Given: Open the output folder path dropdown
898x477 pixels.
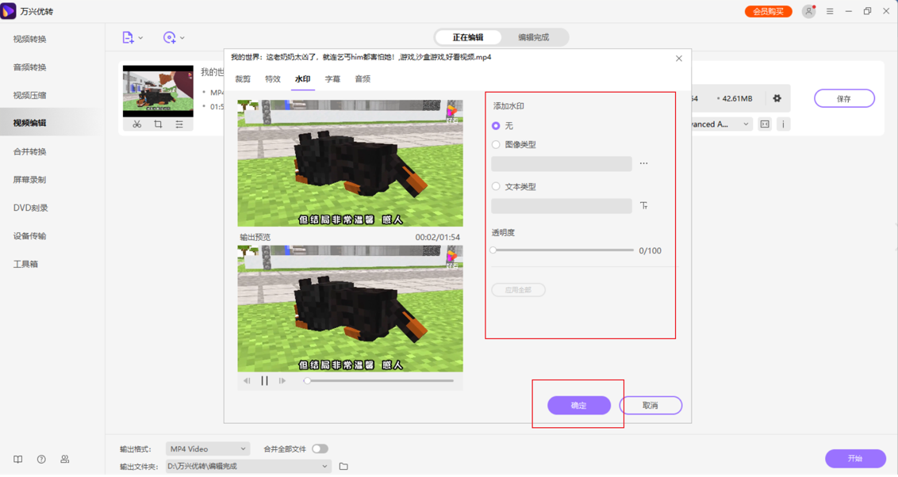Looking at the screenshot, I should [x=248, y=467].
